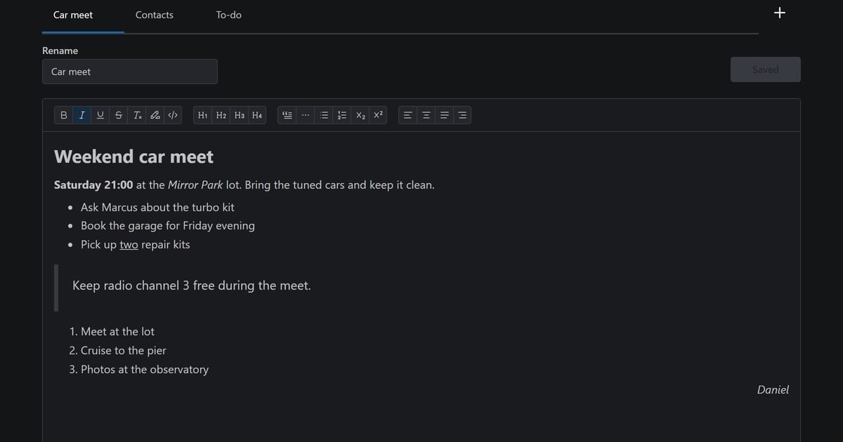The height and width of the screenshot is (442, 843).
Task: Set heading level H4
Action: [257, 115]
